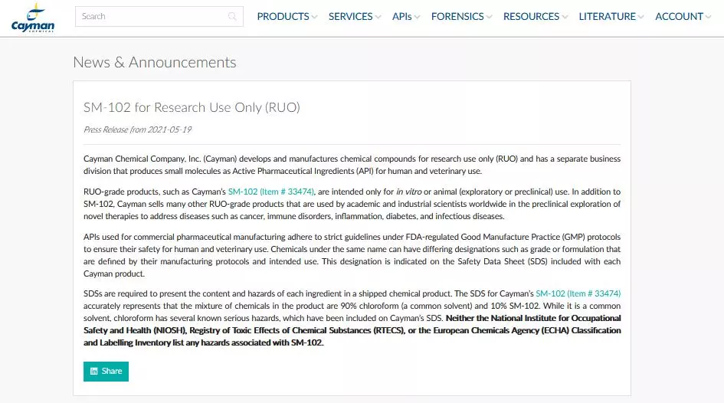Viewport: 724px width, 403px height.
Task: Open the SERVICES menu
Action: (x=350, y=17)
